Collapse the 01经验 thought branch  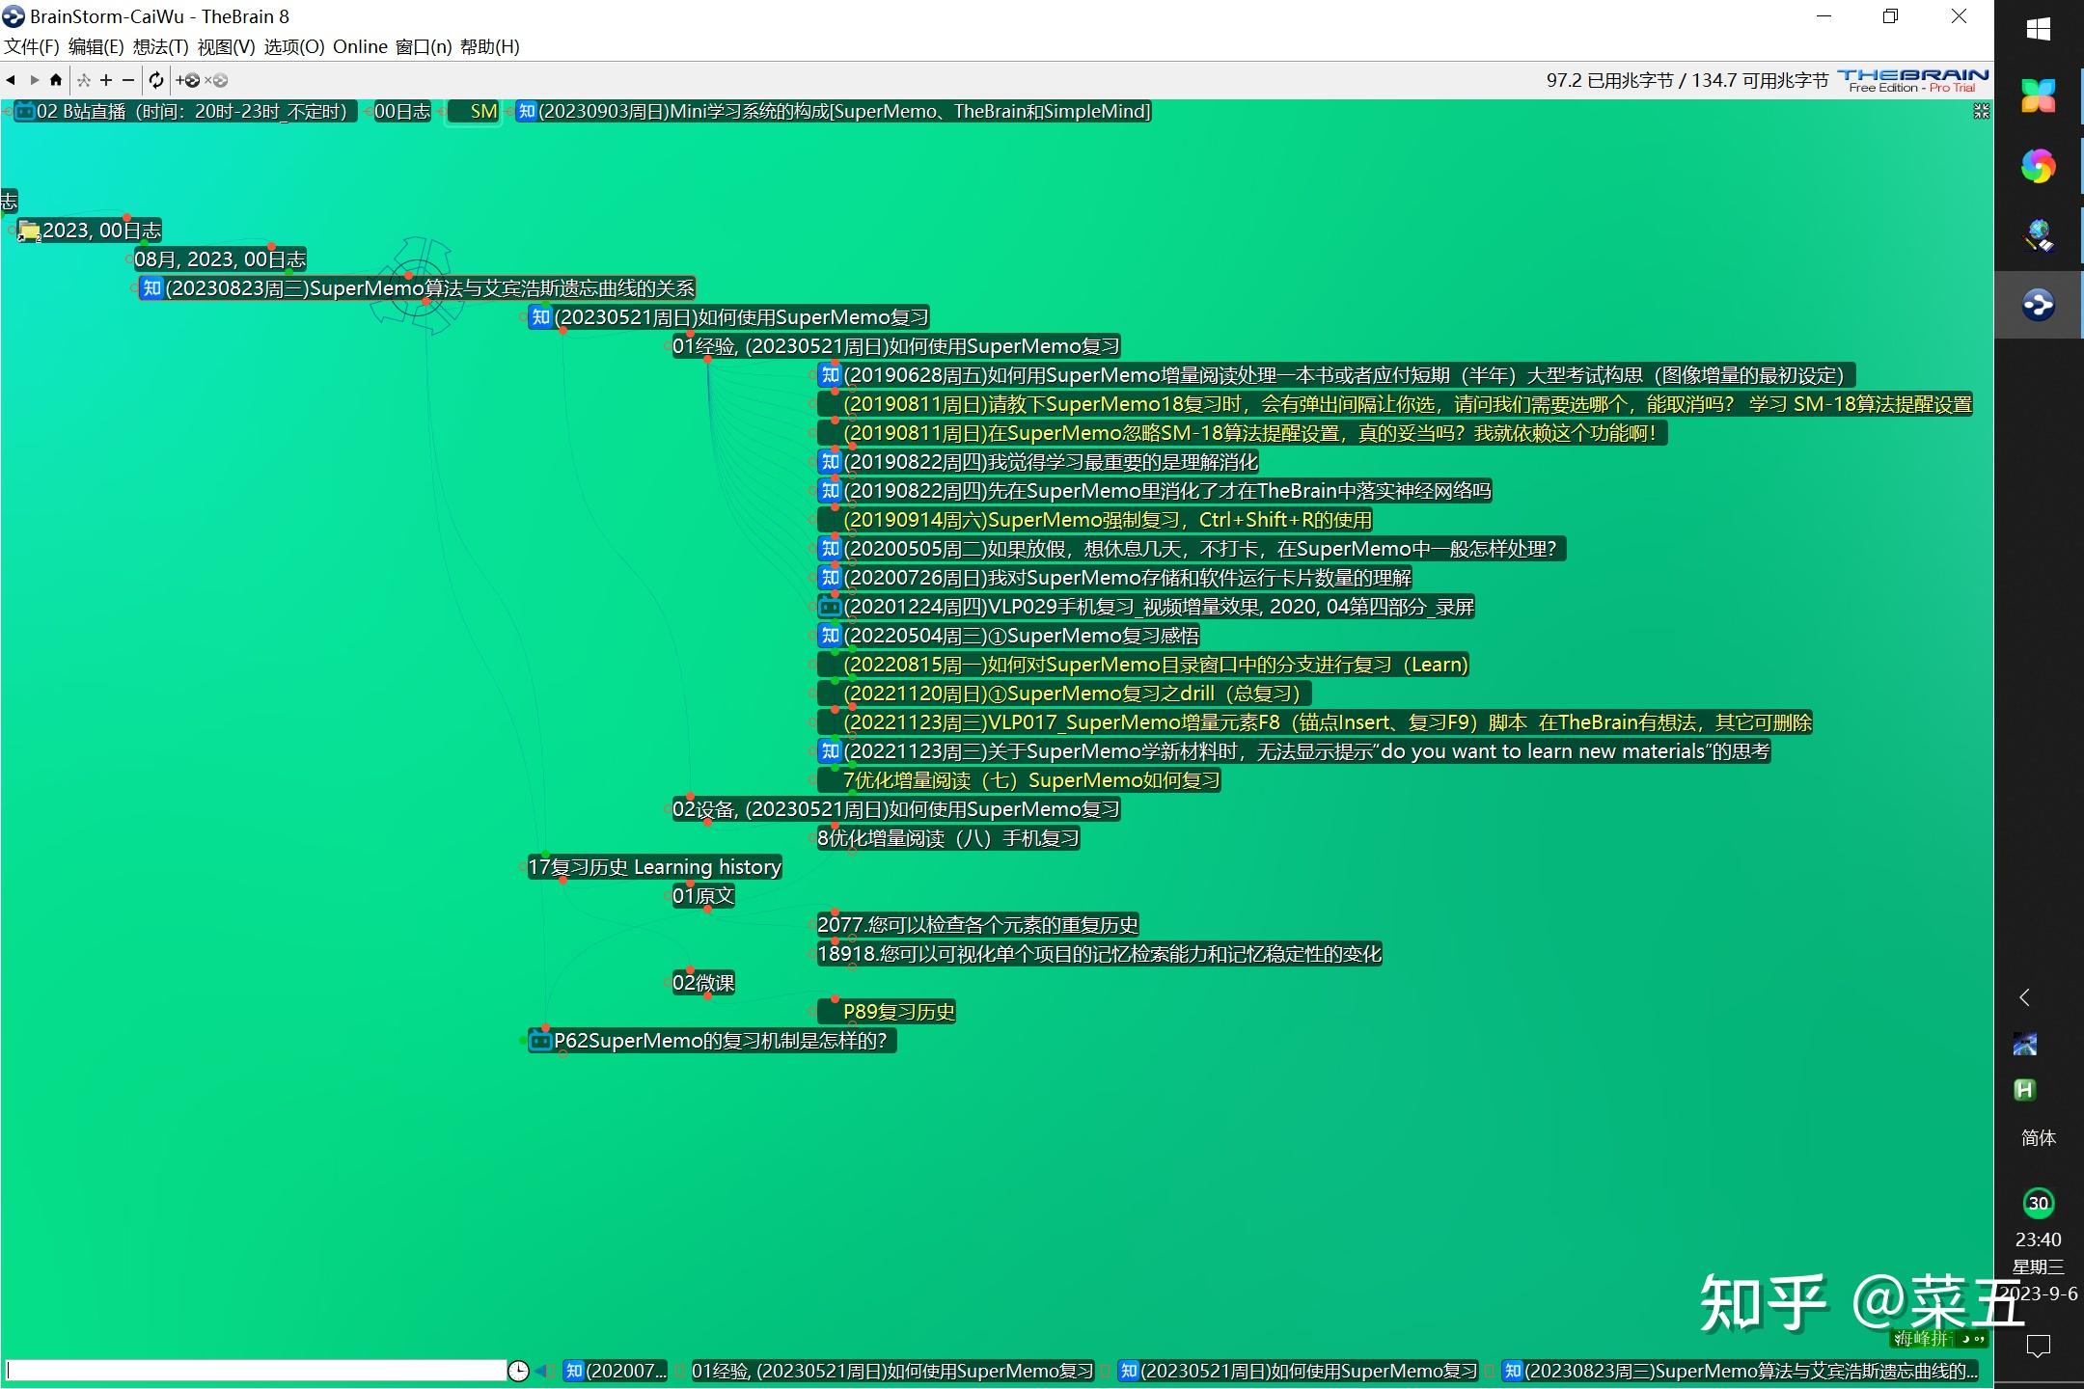708,360
